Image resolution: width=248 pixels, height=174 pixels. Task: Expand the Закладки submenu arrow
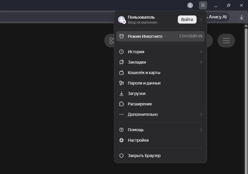coord(201,62)
